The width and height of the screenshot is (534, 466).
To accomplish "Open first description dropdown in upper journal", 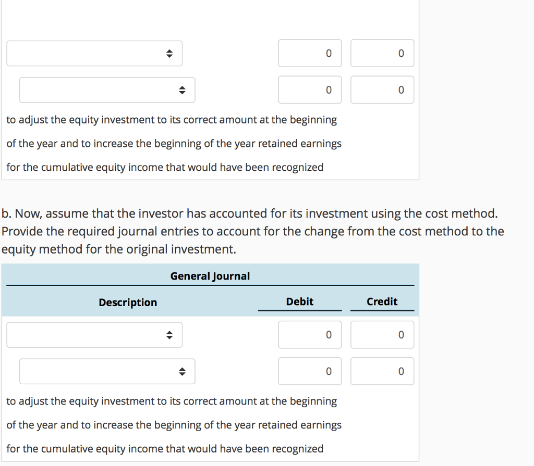I will click(x=94, y=54).
